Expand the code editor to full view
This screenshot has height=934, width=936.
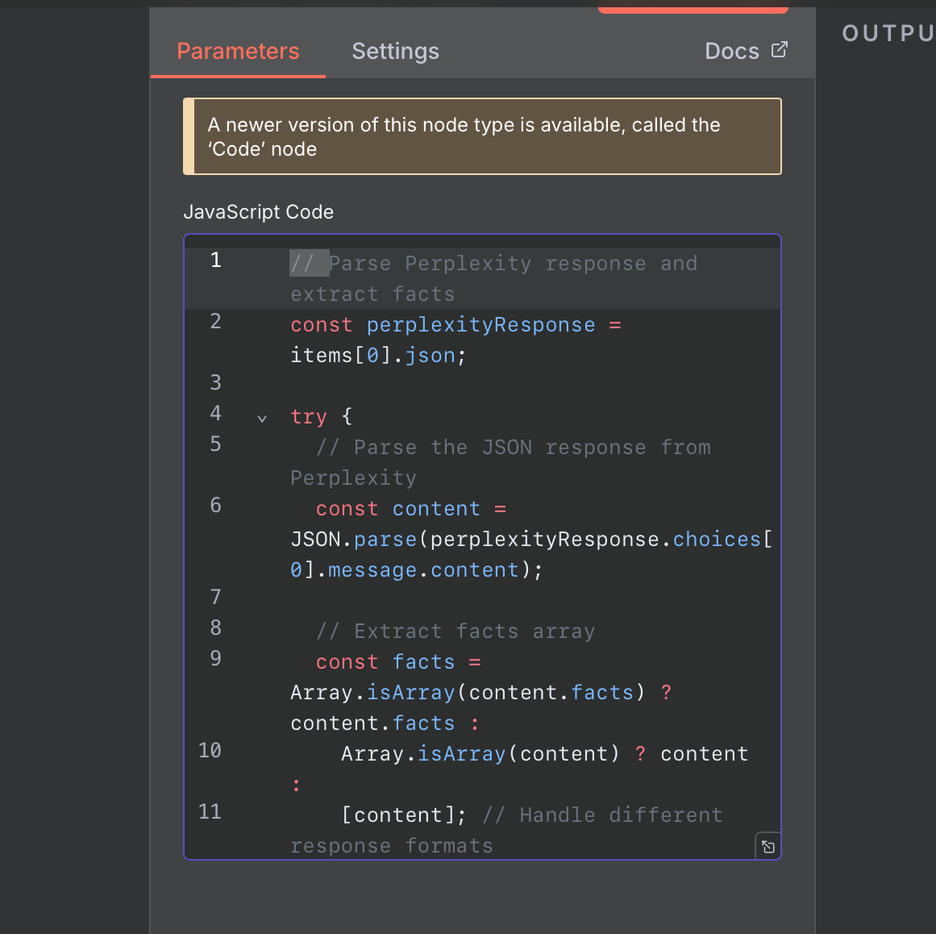click(768, 846)
